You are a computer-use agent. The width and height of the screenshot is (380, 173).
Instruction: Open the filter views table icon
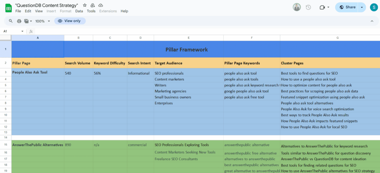[26, 21]
